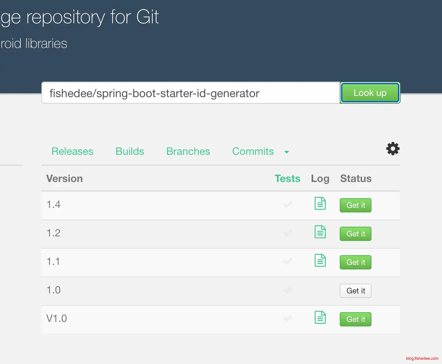Switch to the Releases tab
This screenshot has height=364, width=442.
point(72,152)
